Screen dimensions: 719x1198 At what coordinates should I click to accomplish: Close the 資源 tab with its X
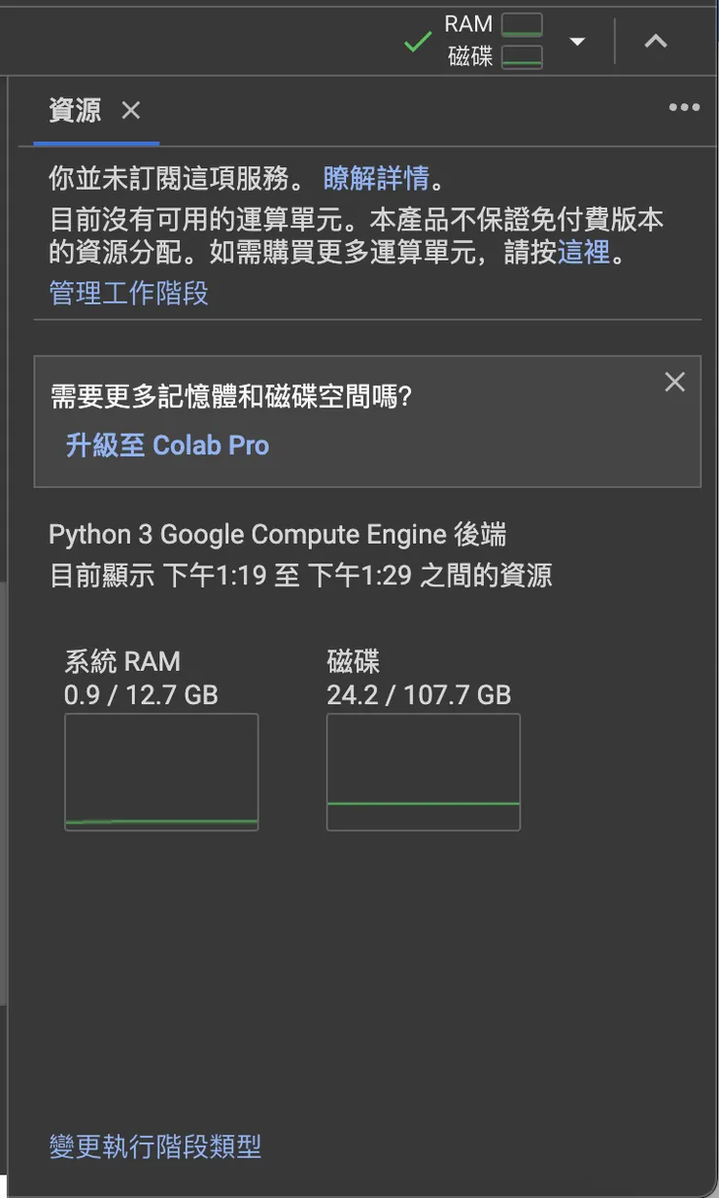[x=130, y=111]
